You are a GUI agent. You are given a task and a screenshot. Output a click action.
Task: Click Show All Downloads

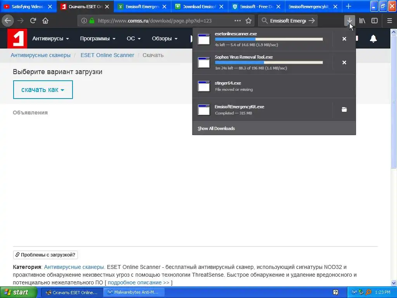click(216, 128)
